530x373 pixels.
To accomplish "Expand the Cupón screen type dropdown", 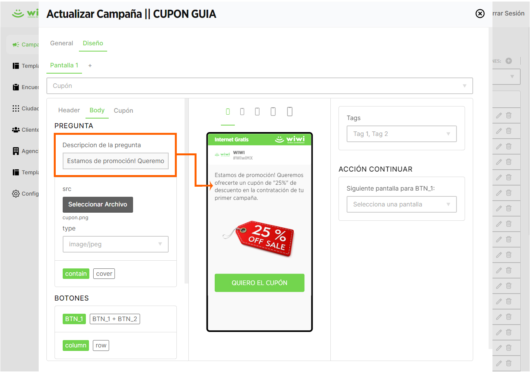I will click(x=260, y=86).
